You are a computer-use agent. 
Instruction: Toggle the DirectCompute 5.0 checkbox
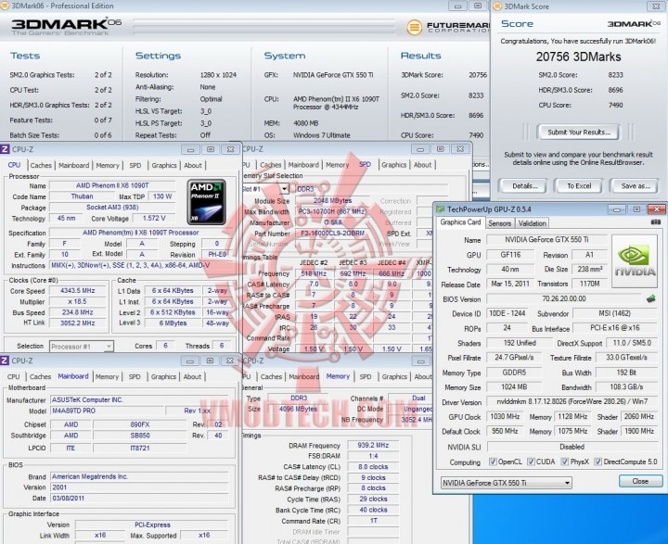[x=598, y=462]
